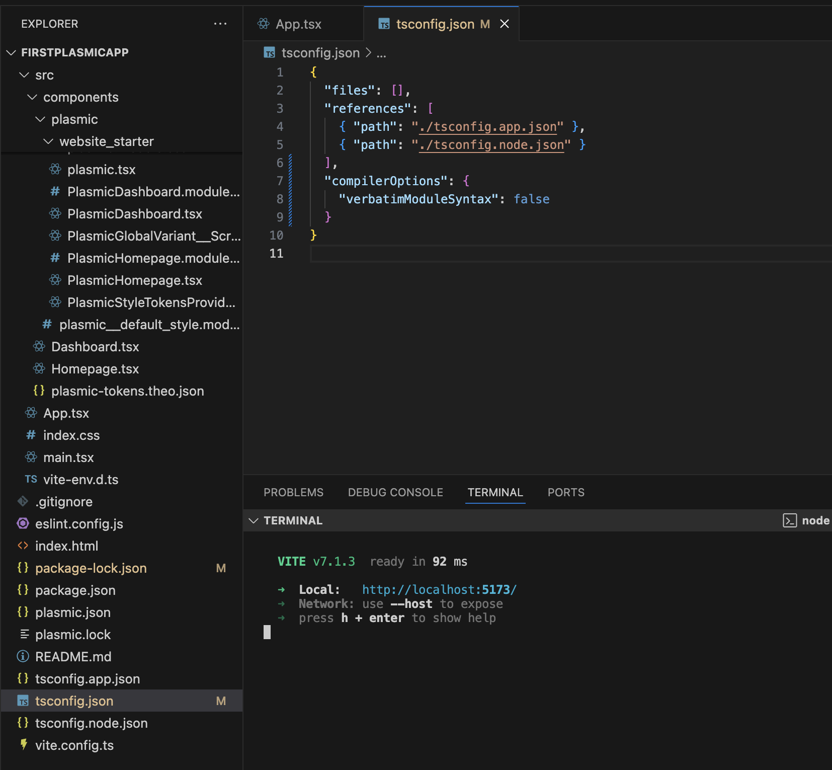This screenshot has height=770, width=832.
Task: Click the Explorer more actions ellipsis icon
Action: (x=220, y=24)
